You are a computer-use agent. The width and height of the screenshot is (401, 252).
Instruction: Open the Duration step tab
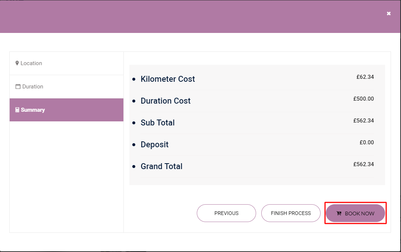click(66, 87)
